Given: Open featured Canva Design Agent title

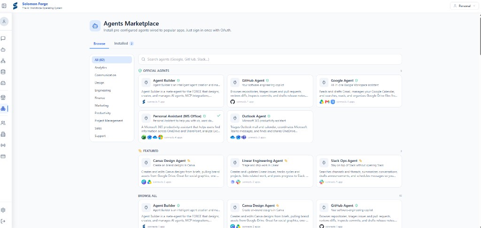Looking at the screenshot, I should (169, 160).
